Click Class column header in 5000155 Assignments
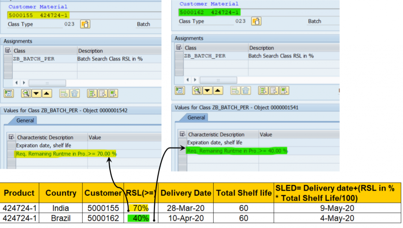This screenshot has height=228, width=403. [45, 51]
